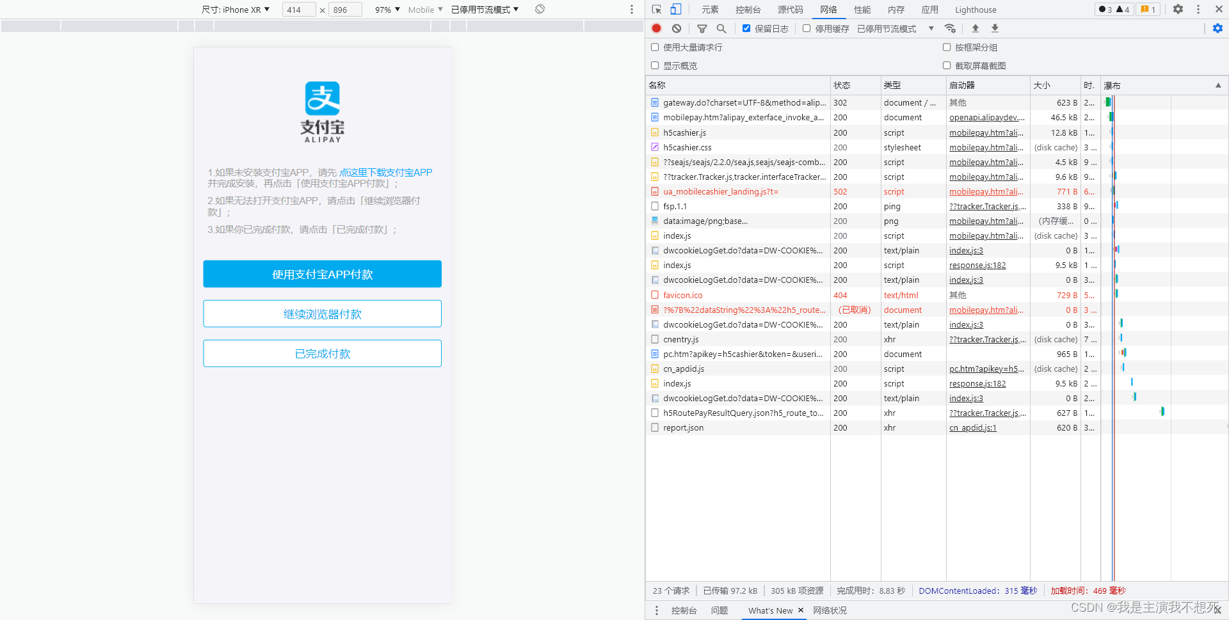Viewport: 1229px width, 620px height.
Task: Click the viewport height field 896
Action: coord(345,10)
